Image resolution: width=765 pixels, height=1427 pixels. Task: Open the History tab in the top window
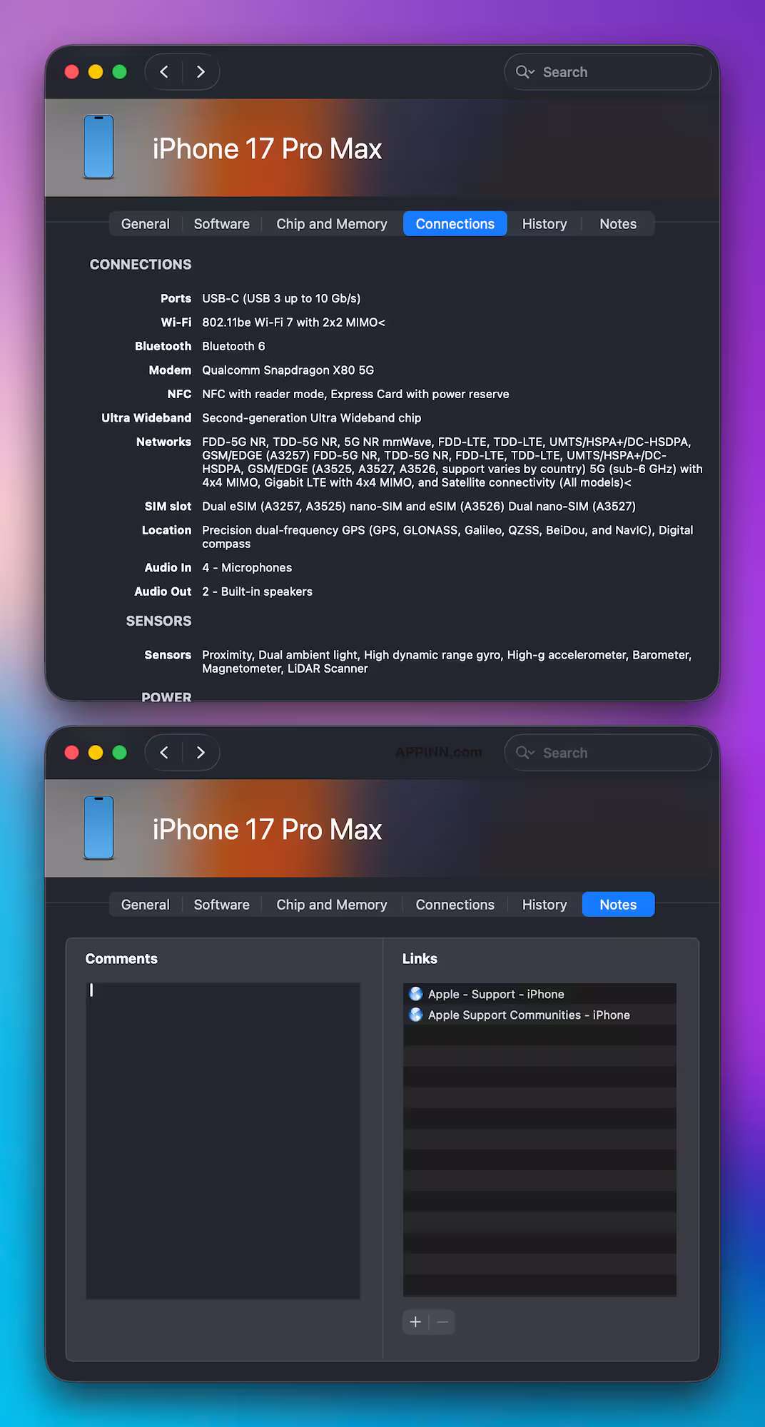[x=544, y=224]
